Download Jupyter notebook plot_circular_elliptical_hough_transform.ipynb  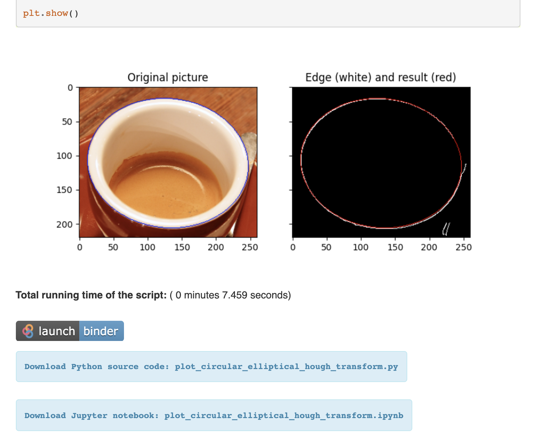pos(214,416)
